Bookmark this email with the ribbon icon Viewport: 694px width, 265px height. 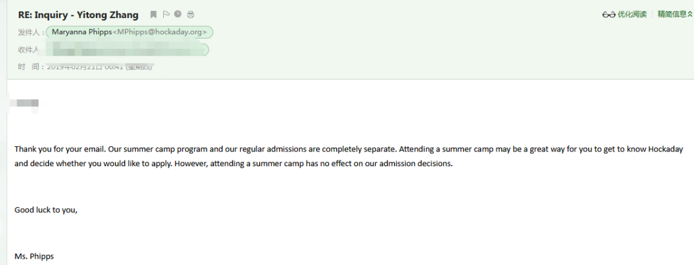pos(153,15)
